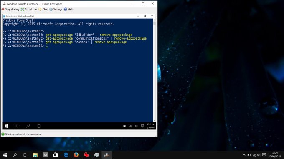Open the Help button in Remote Assistance
The height and width of the screenshot is (159, 284).
(x=68, y=10)
